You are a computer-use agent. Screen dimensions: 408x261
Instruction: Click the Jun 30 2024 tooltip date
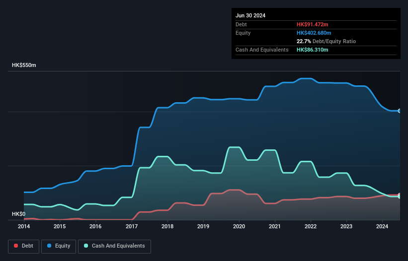[250, 15]
